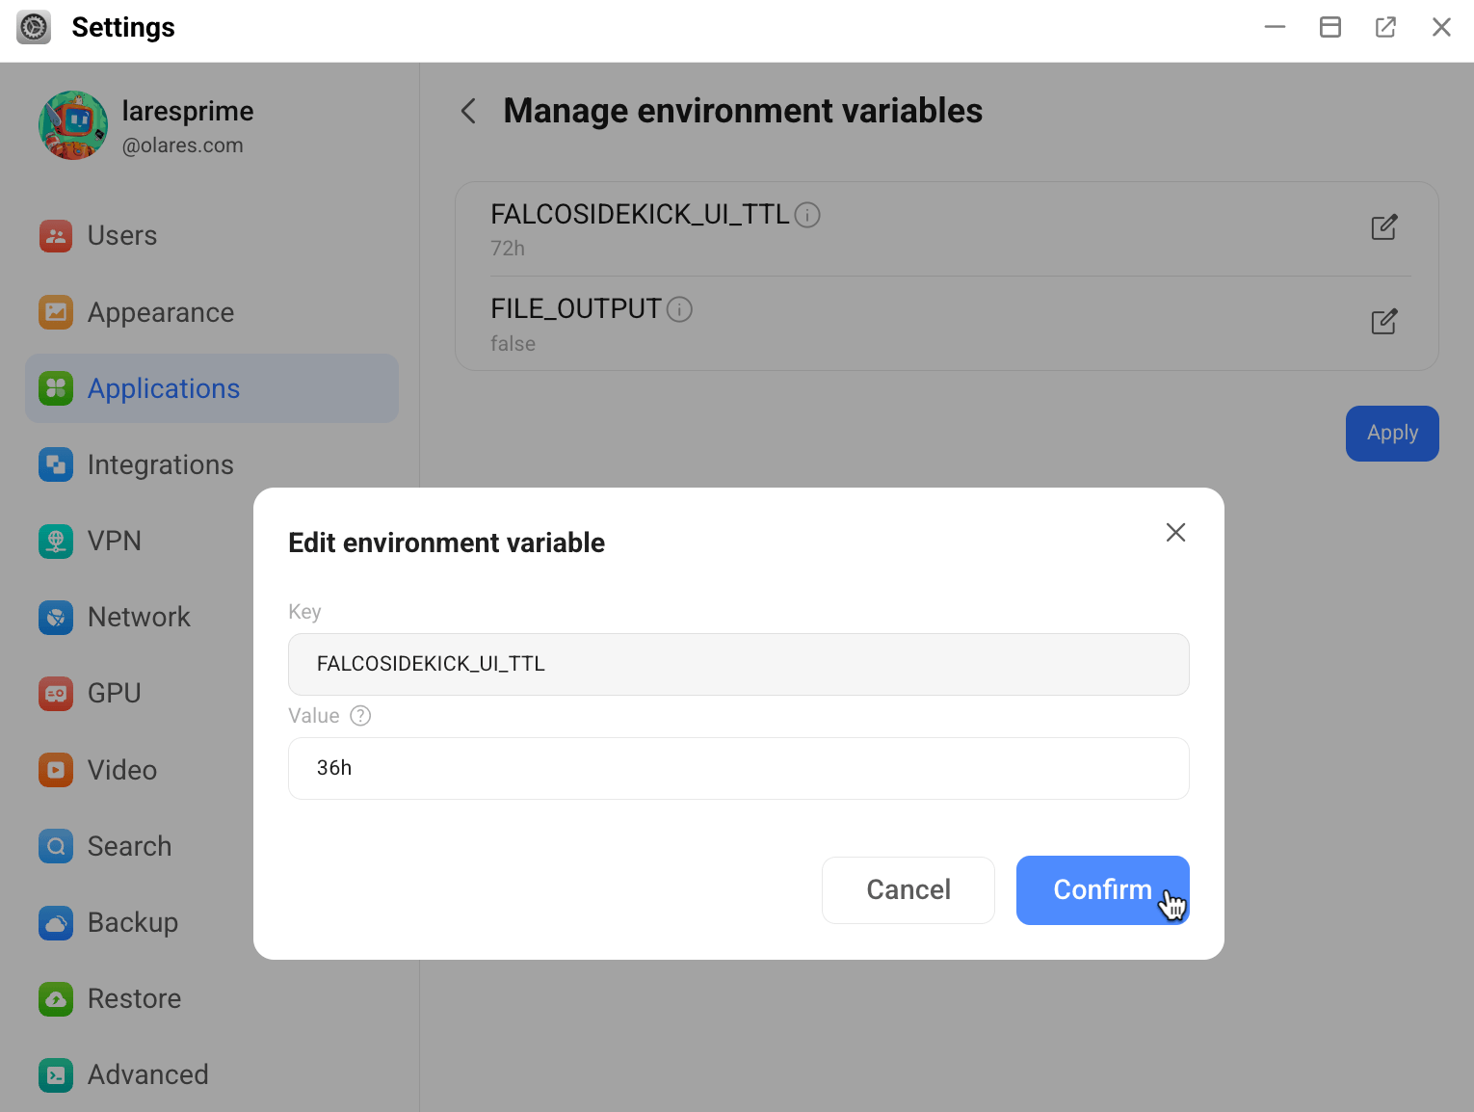
Task: Apply the environment variable changes
Action: [1391, 434]
